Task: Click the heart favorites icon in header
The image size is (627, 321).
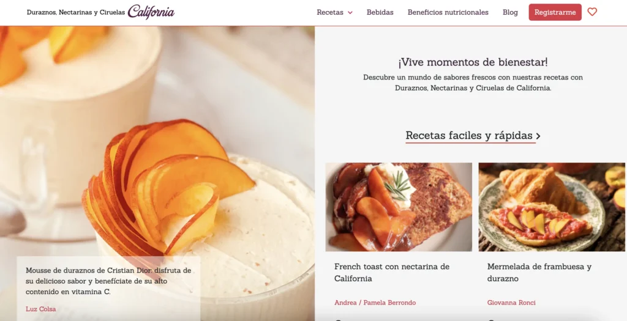Action: pyautogui.click(x=592, y=12)
